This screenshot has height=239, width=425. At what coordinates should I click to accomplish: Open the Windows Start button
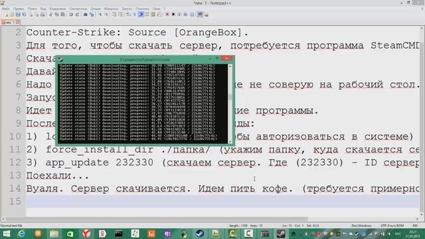click(x=6, y=234)
